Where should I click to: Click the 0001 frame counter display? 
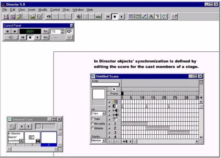point(30,31)
